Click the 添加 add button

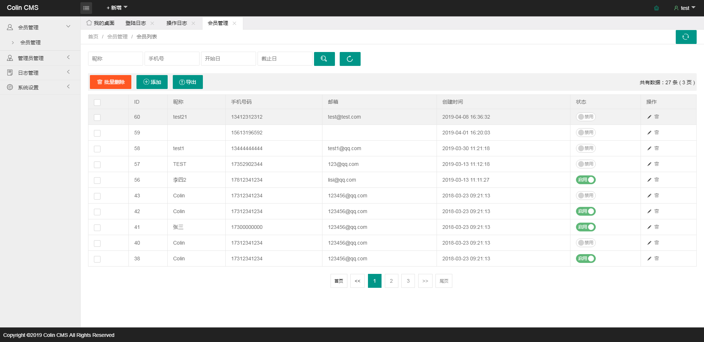(152, 82)
